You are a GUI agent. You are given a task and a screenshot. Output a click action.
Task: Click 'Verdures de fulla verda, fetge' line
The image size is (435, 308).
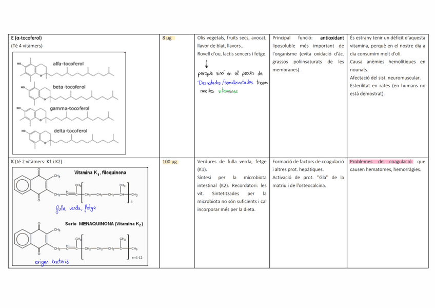coord(232,162)
